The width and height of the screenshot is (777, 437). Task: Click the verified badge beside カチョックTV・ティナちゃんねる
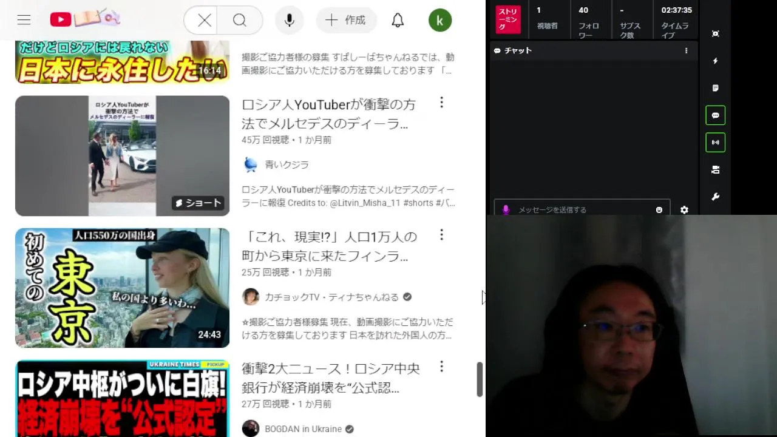(407, 297)
